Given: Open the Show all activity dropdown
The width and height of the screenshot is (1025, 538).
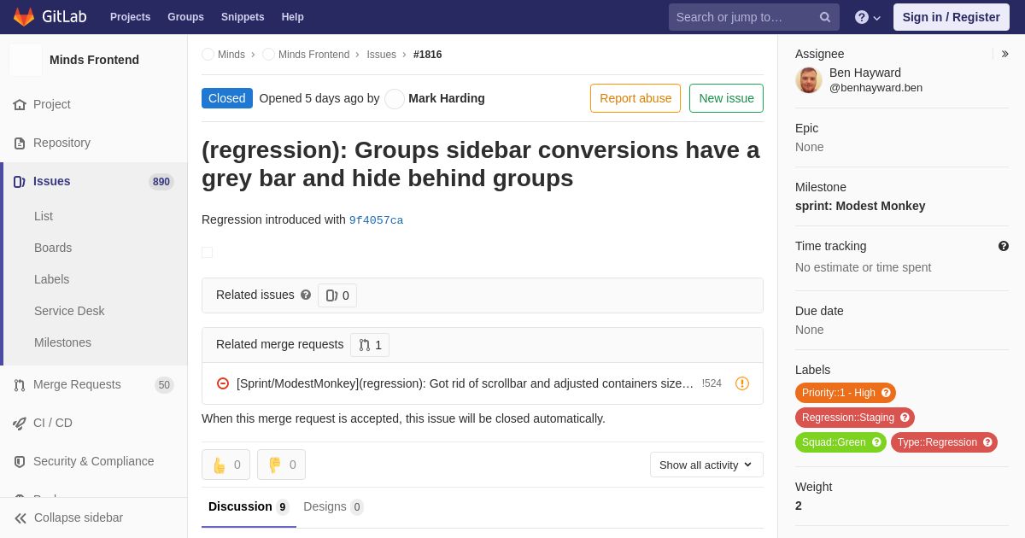Looking at the screenshot, I should coord(706,465).
